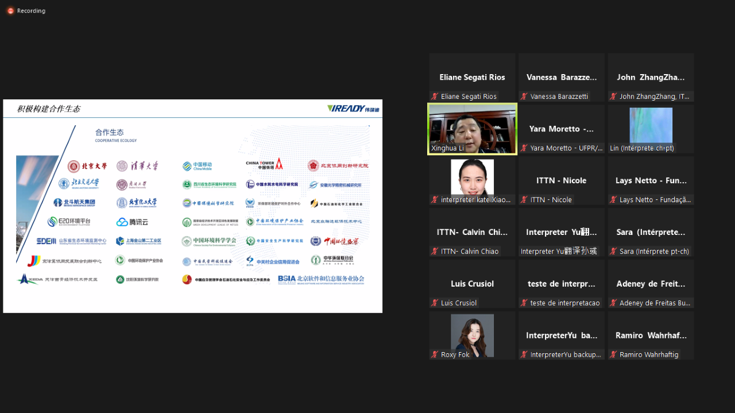The height and width of the screenshot is (413, 735).
Task: Click the BSIA 北京软件和信息服务业协会 logo
Action: pyautogui.click(x=321, y=279)
